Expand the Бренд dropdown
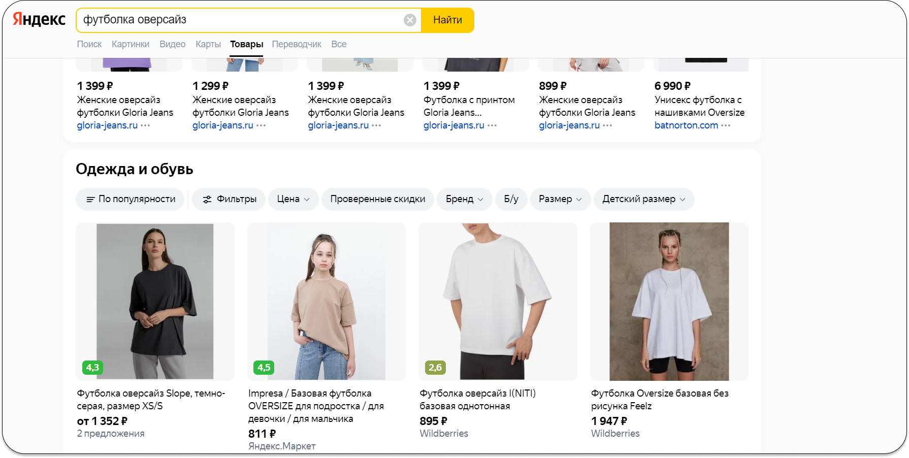Screen dimensions: 909x458 (x=464, y=199)
